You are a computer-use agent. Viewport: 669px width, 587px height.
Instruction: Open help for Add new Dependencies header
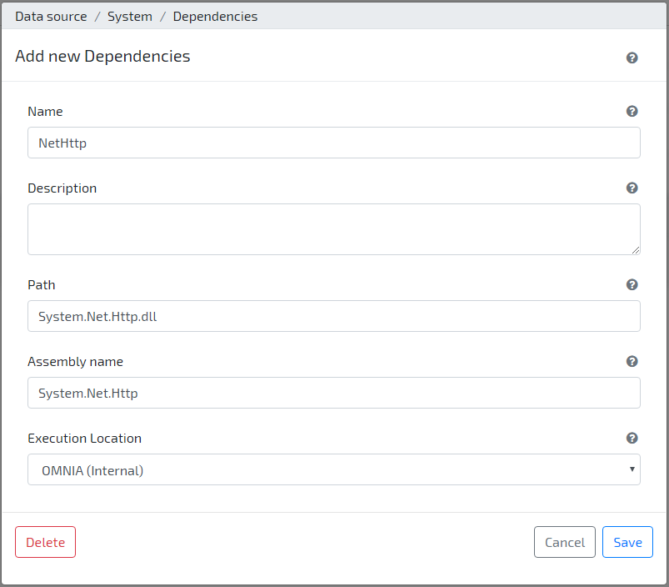[x=632, y=58]
